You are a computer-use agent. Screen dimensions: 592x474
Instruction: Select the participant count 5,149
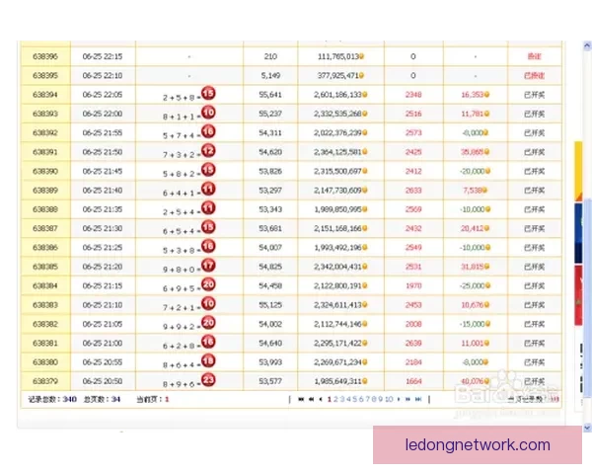[270, 76]
